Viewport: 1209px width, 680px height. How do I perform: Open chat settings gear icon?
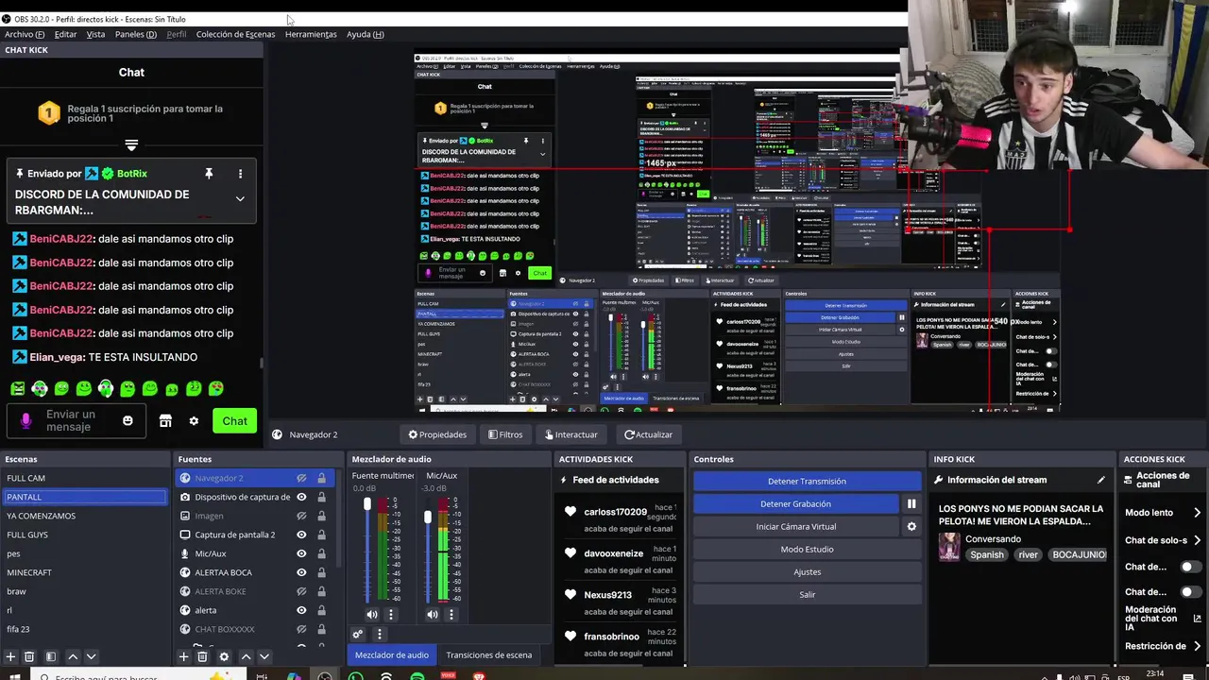194,421
